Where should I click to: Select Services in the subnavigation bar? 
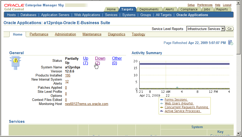pyautogui.click(x=111, y=15)
